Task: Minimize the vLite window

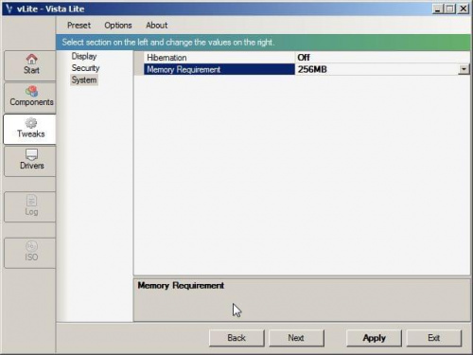Action: coord(438,9)
